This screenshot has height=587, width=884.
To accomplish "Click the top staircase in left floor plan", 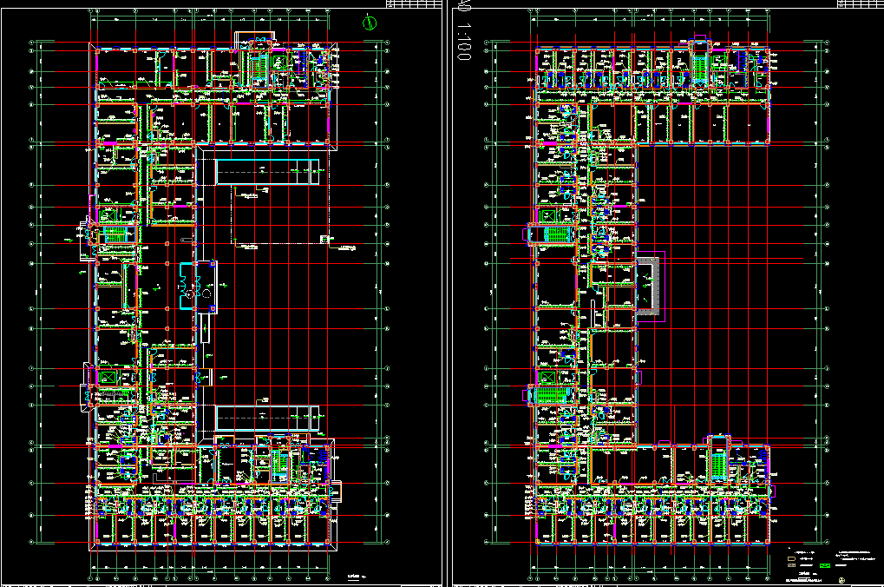I will (256, 66).
